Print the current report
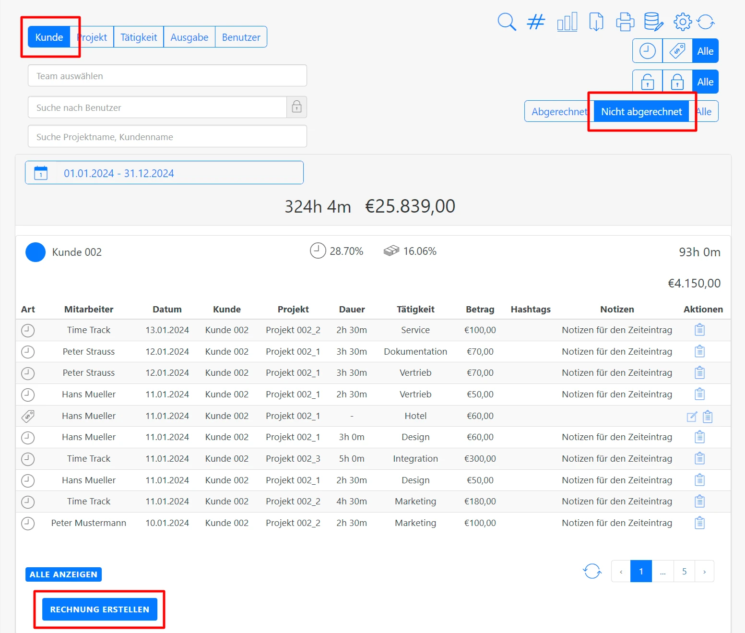Screen dimensions: 745x633 tap(625, 22)
